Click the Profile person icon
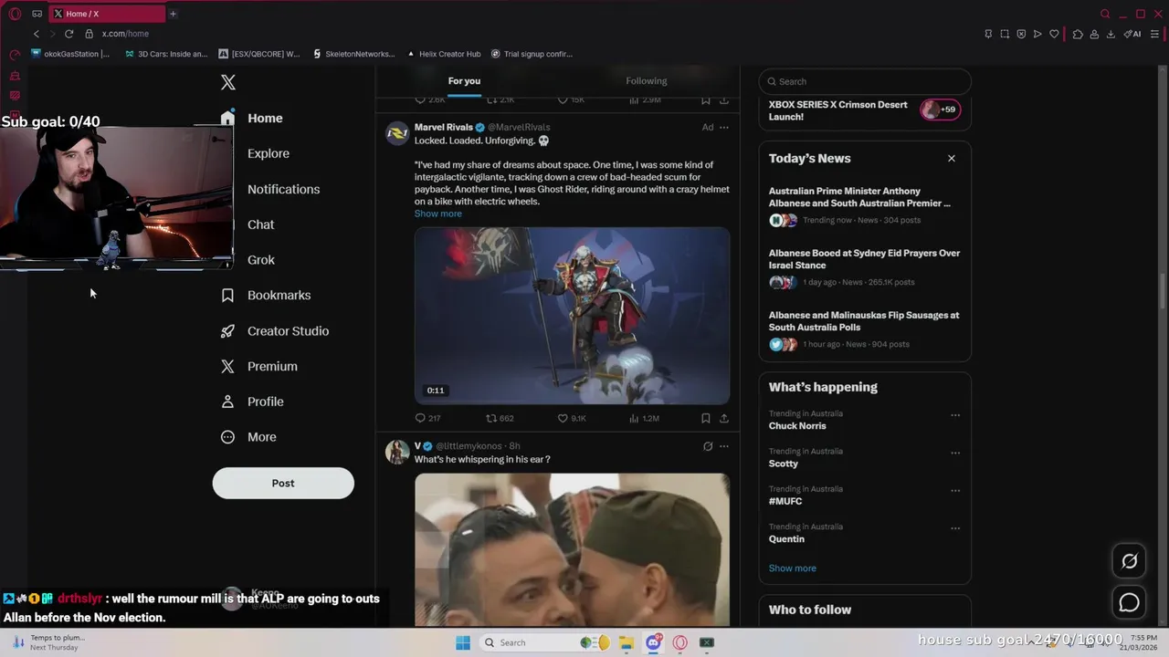Image resolution: width=1169 pixels, height=657 pixels. [227, 401]
